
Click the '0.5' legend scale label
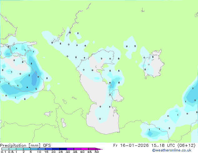(11, 152)
